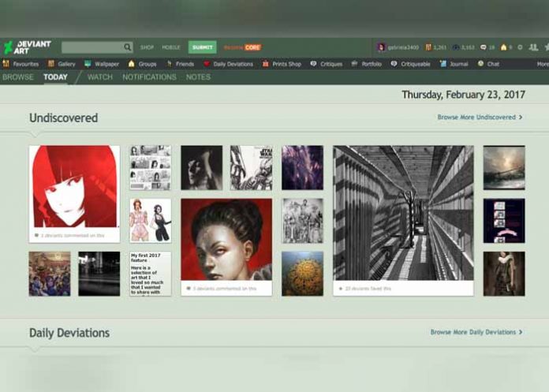549x392 pixels.
Task: Open the Critiques bookmark
Action: point(327,64)
